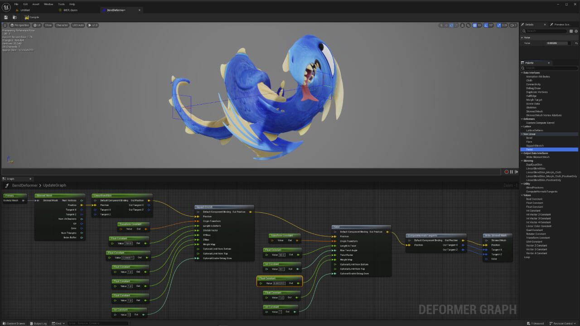The width and height of the screenshot is (580, 326).
Task: Switch to the Preview Scene tab
Action: pyautogui.click(x=562, y=24)
